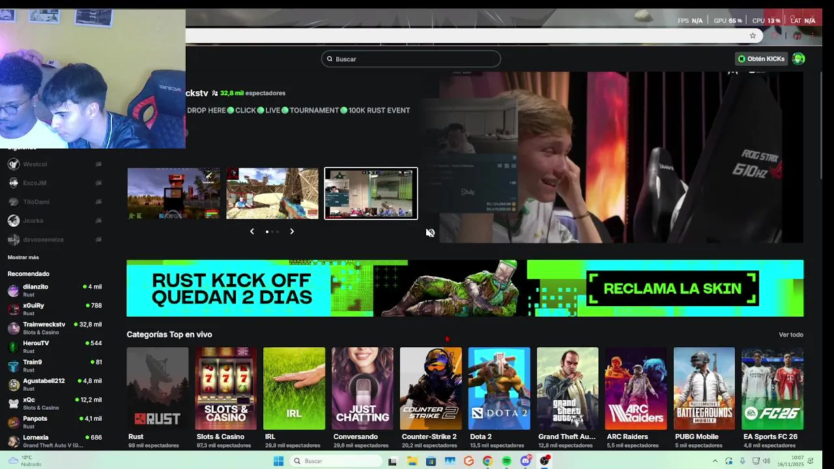This screenshot has width=834, height=469.
Task: Open ExcoJM channel avatar in sidebar
Action: point(13,183)
